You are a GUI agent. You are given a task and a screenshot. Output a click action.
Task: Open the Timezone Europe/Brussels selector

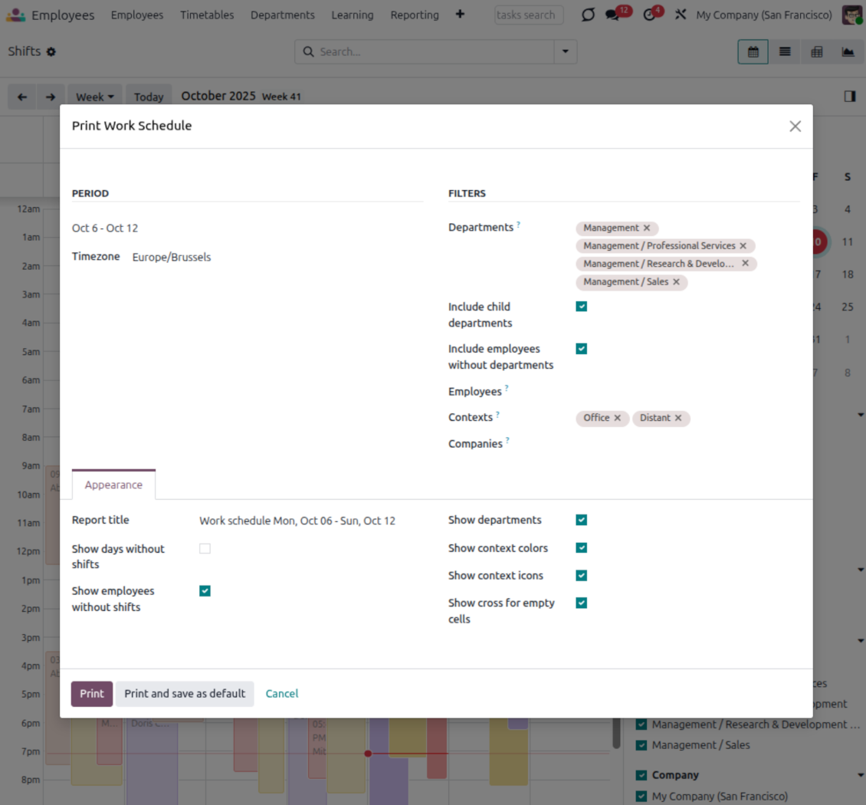(172, 258)
